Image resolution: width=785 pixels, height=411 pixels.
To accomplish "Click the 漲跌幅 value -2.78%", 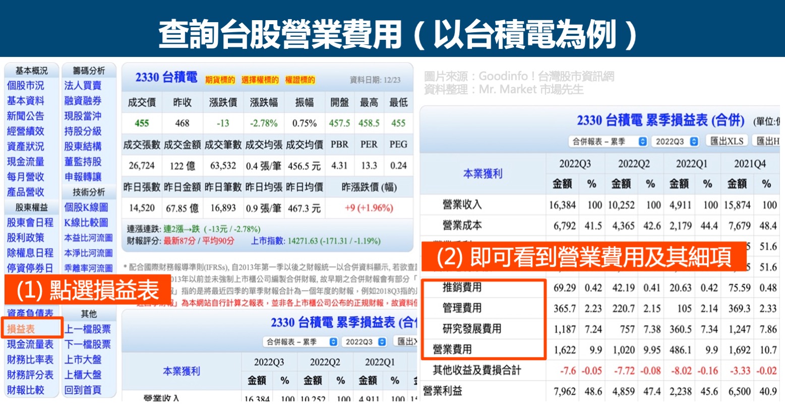I will [264, 123].
